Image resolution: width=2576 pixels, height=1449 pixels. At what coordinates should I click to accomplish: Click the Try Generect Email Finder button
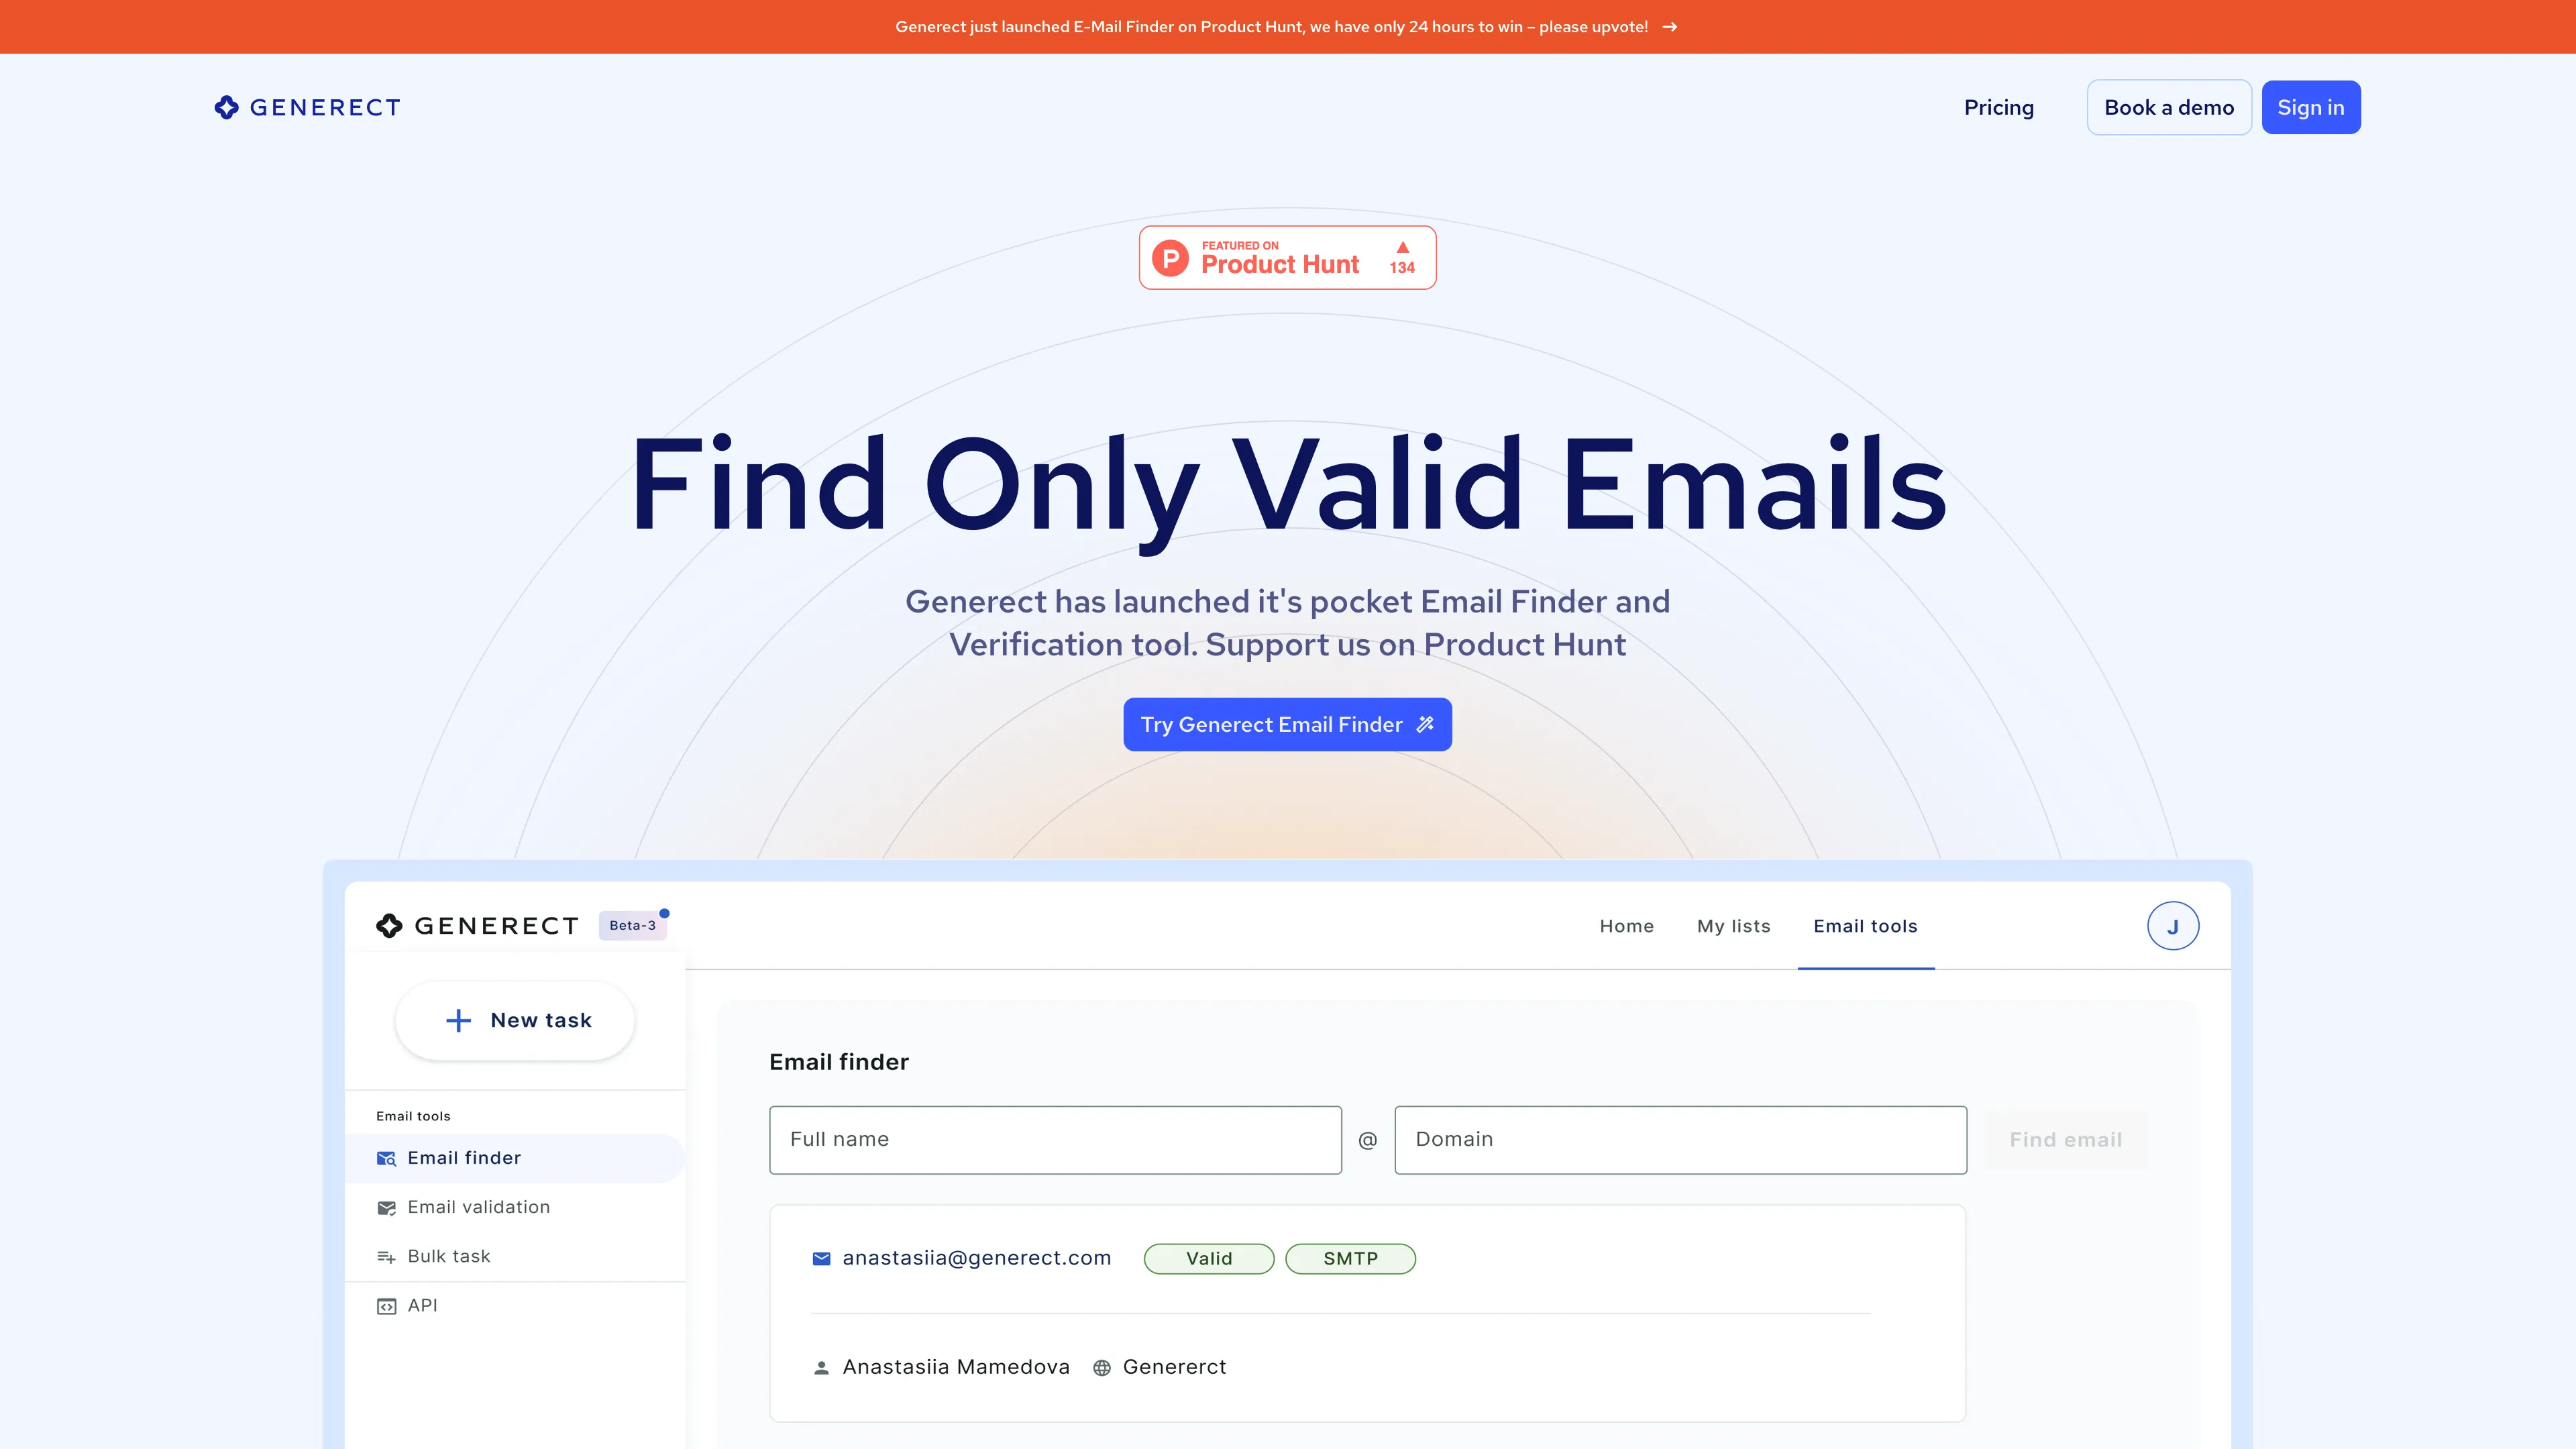click(1288, 724)
